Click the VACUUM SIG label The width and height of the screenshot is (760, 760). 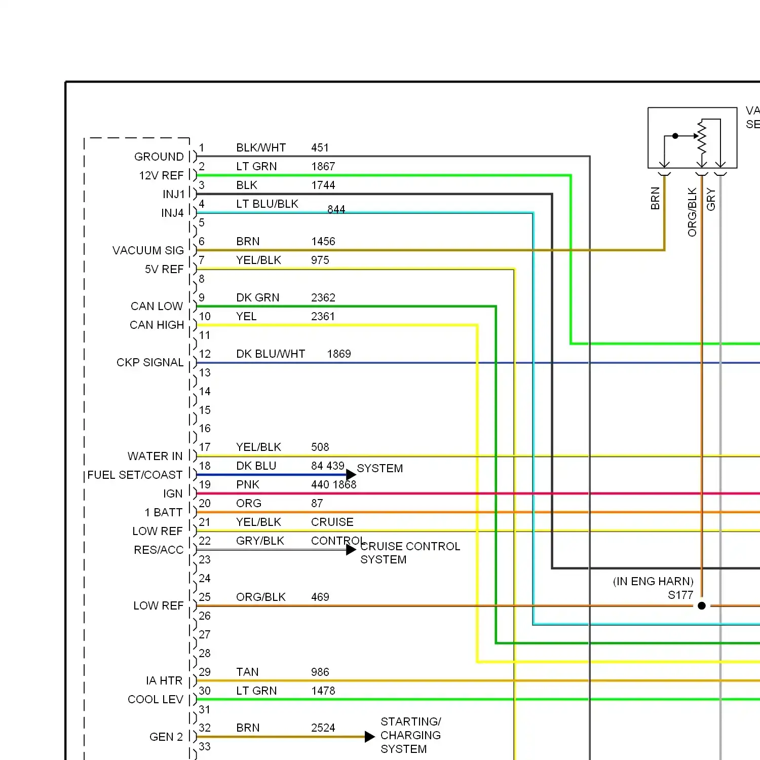(148, 250)
